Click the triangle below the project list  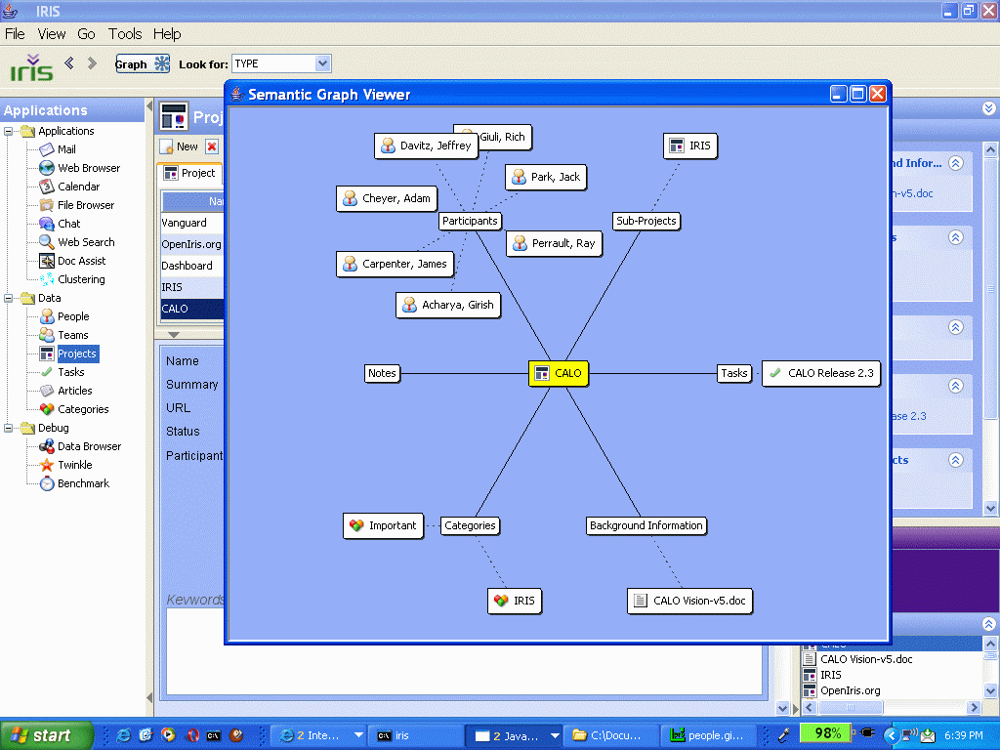point(174,335)
